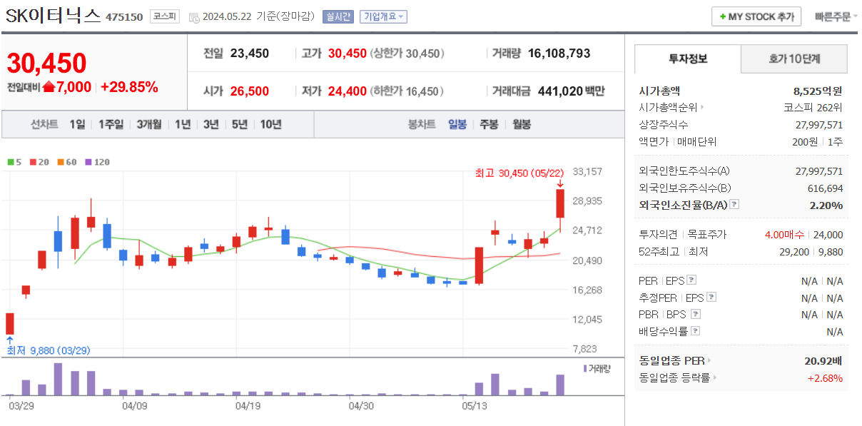Select the 1년 line chart period
The height and width of the screenshot is (426, 862).
tap(183, 124)
